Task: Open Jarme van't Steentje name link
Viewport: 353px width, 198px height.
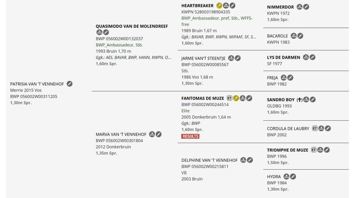Action: point(203,58)
